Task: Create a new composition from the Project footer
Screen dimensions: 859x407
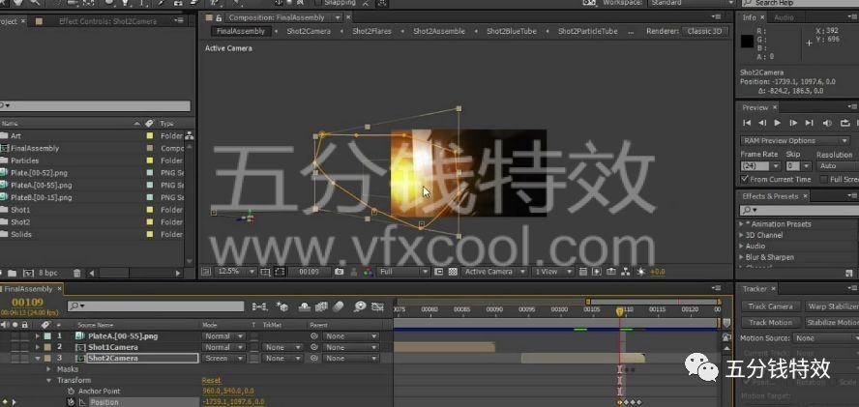Action: pyautogui.click(x=26, y=273)
